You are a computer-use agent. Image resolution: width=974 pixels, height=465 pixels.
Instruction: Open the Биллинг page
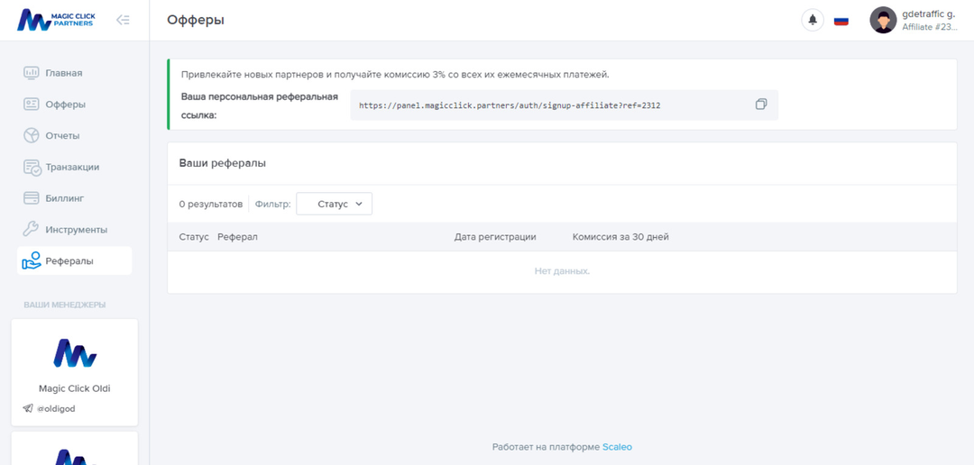(64, 198)
